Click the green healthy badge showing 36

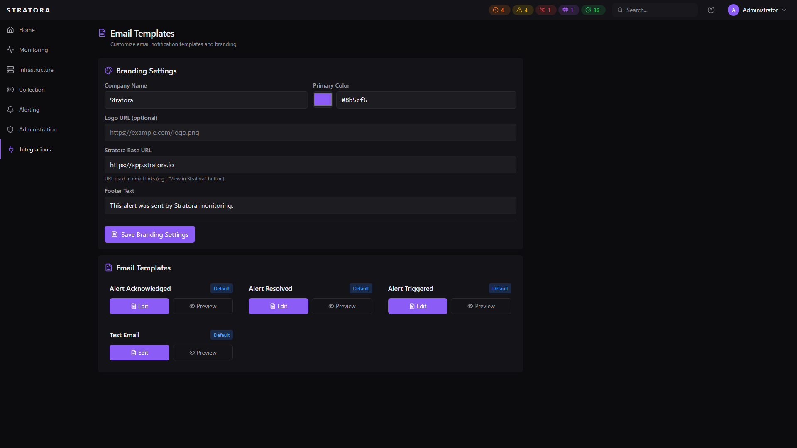[x=593, y=10]
